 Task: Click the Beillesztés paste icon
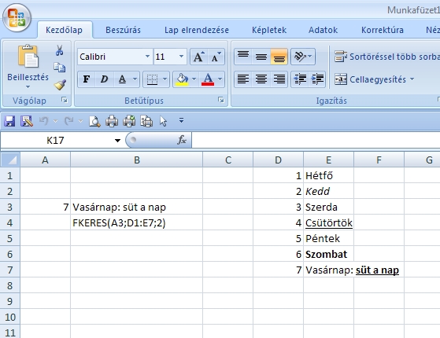(x=28, y=57)
